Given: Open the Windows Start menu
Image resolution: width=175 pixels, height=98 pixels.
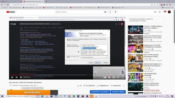Looking at the screenshot, I should [x=2, y=96].
